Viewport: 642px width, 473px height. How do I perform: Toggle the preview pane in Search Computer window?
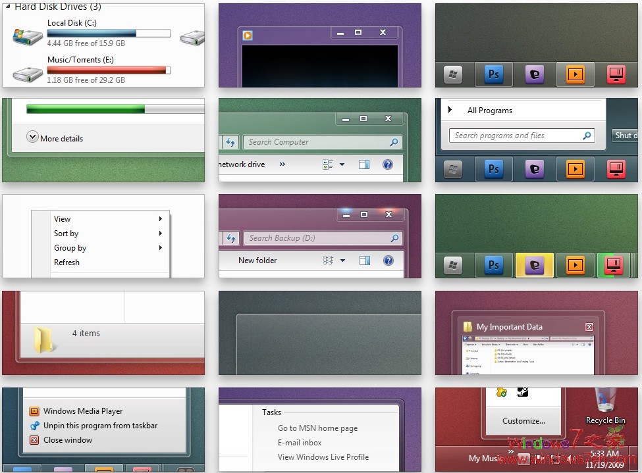[x=363, y=164]
